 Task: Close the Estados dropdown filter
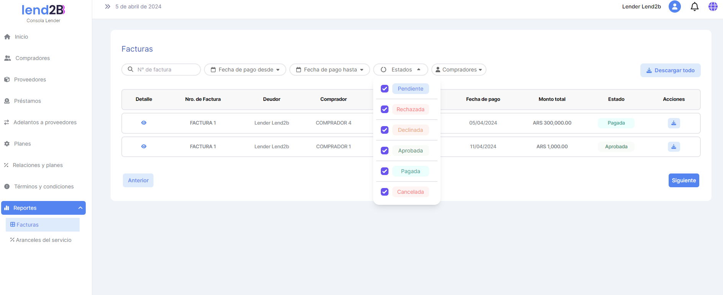pyautogui.click(x=400, y=70)
